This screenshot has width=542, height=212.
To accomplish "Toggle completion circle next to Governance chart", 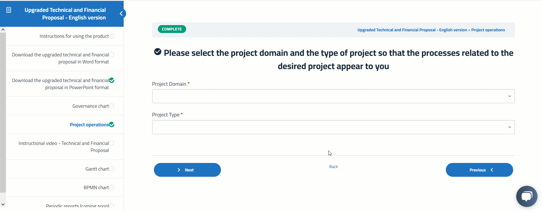I will [112, 106].
